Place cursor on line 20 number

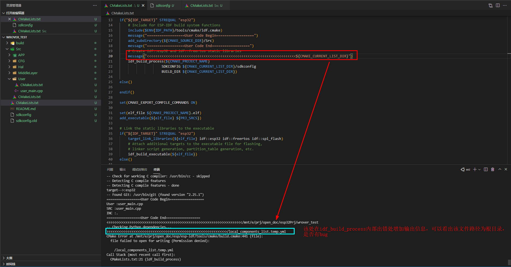(110, 56)
